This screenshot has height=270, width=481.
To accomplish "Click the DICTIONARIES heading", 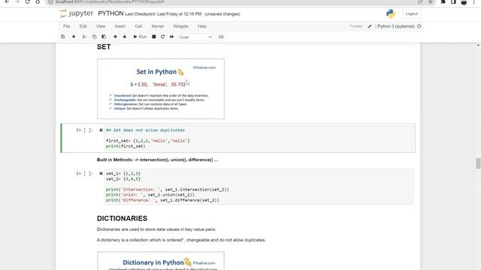I will (x=122, y=218).
